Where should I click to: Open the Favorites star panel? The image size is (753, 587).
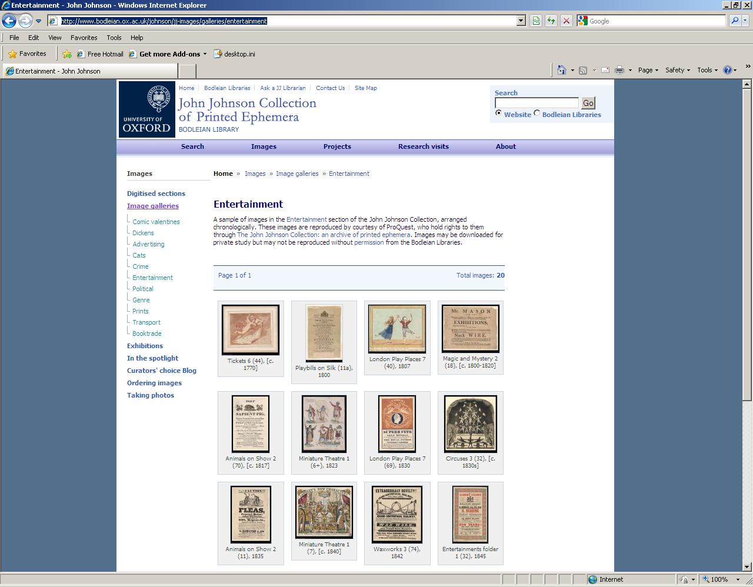28,54
